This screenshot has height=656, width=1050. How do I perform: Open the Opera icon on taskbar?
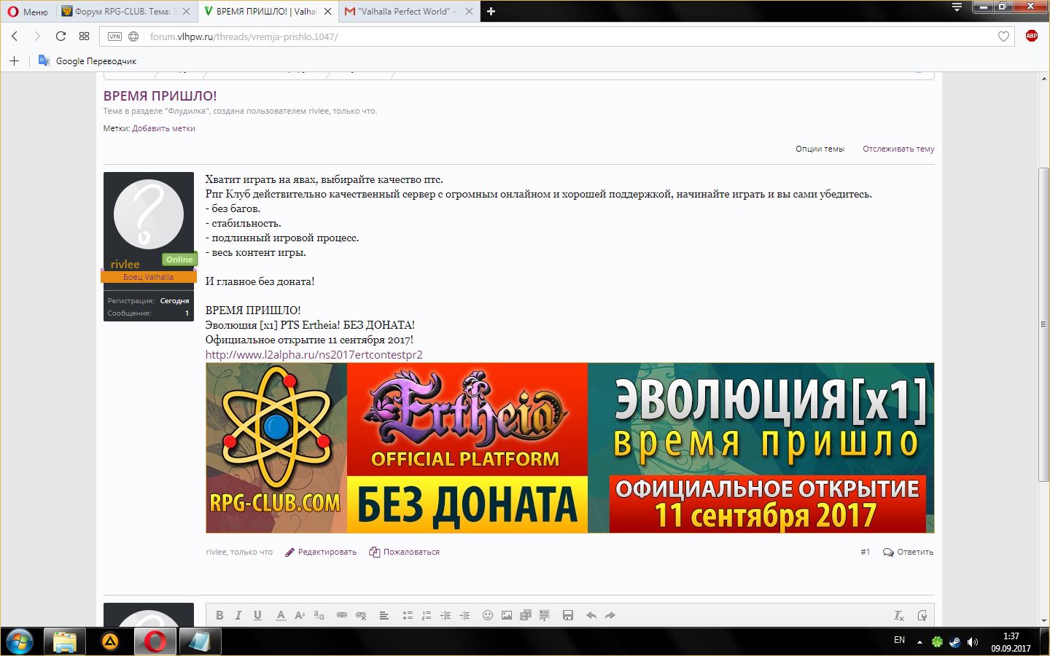coord(155,641)
